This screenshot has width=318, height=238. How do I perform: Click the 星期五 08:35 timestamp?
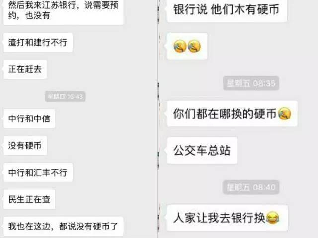tap(251, 83)
